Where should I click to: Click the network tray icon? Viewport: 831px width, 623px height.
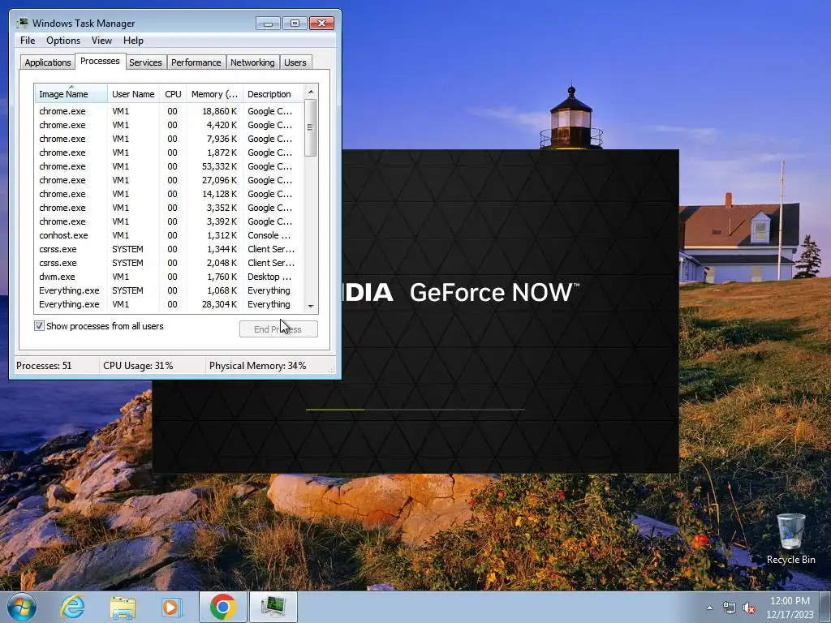click(730, 608)
